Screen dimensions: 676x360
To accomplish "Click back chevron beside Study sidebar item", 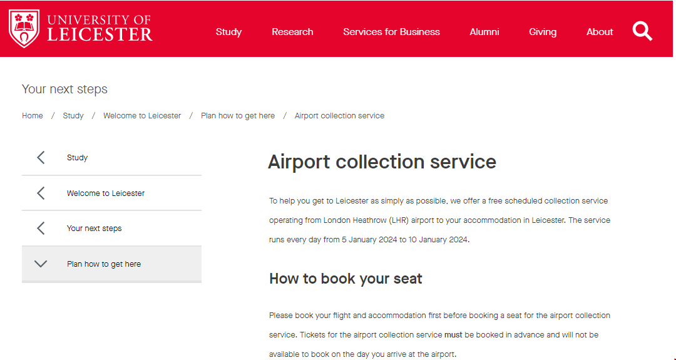I will [x=41, y=158].
